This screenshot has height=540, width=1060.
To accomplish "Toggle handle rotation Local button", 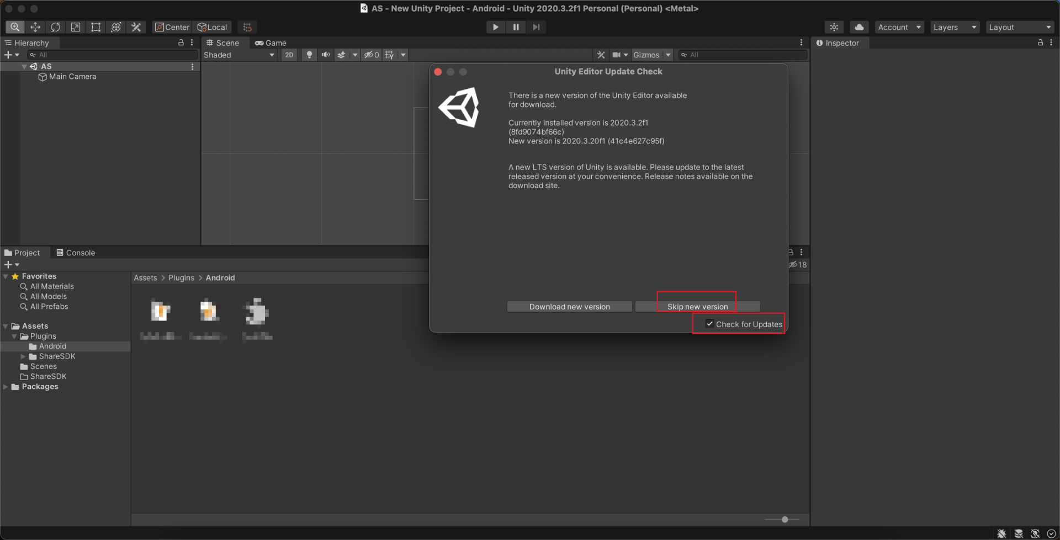I will click(x=213, y=27).
